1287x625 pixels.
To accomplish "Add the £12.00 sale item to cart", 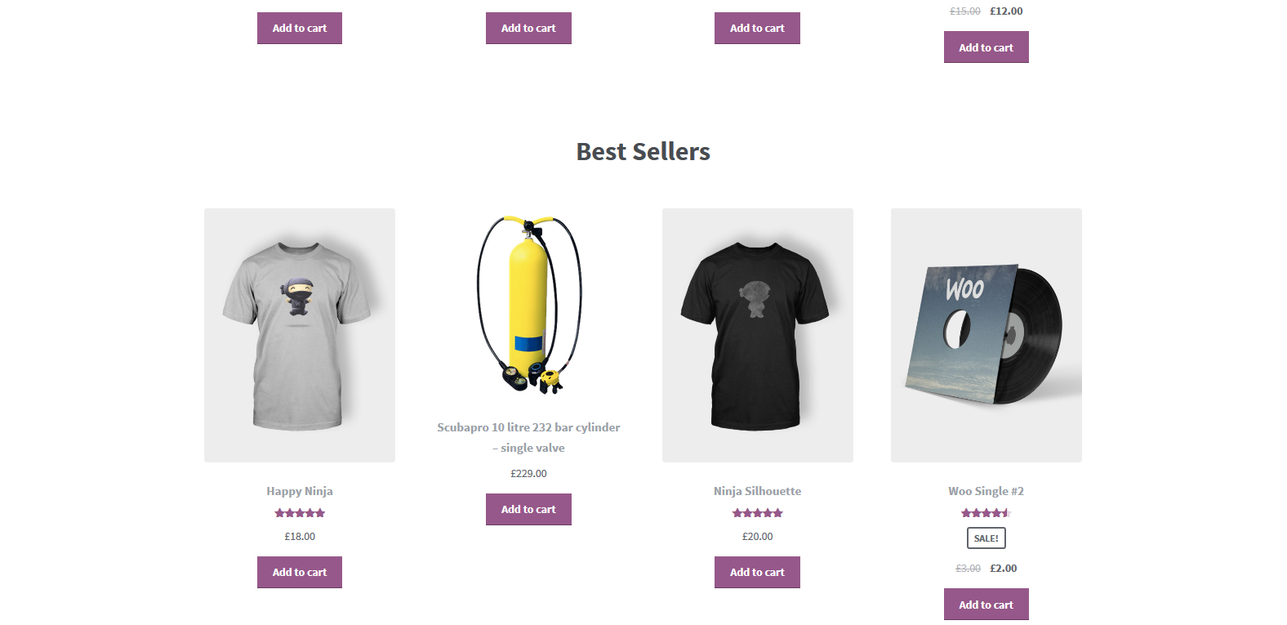I will tap(986, 47).
